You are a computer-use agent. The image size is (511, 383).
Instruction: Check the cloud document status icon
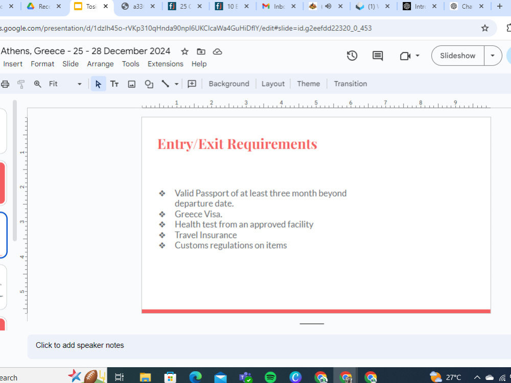(217, 52)
